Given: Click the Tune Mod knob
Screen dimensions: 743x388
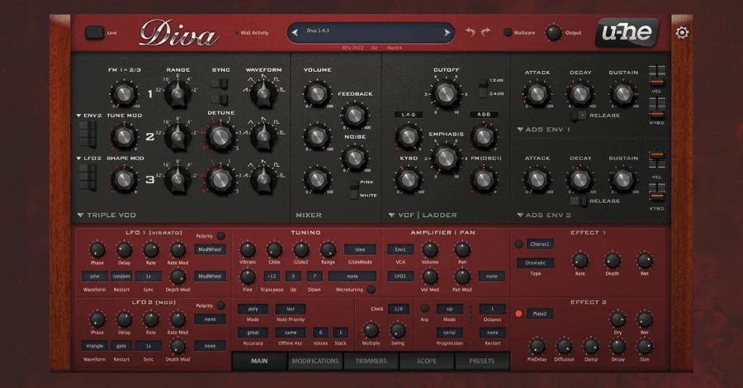Looking at the screenshot, I should pyautogui.click(x=124, y=136).
